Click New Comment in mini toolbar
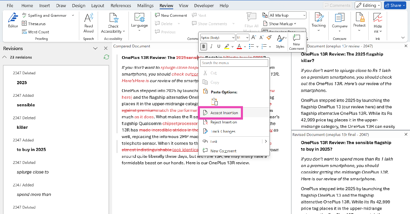The width and height of the screenshot is (410, 214). coord(297,42)
